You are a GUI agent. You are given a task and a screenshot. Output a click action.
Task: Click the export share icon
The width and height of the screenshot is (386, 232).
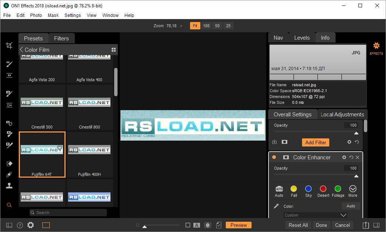366,225
